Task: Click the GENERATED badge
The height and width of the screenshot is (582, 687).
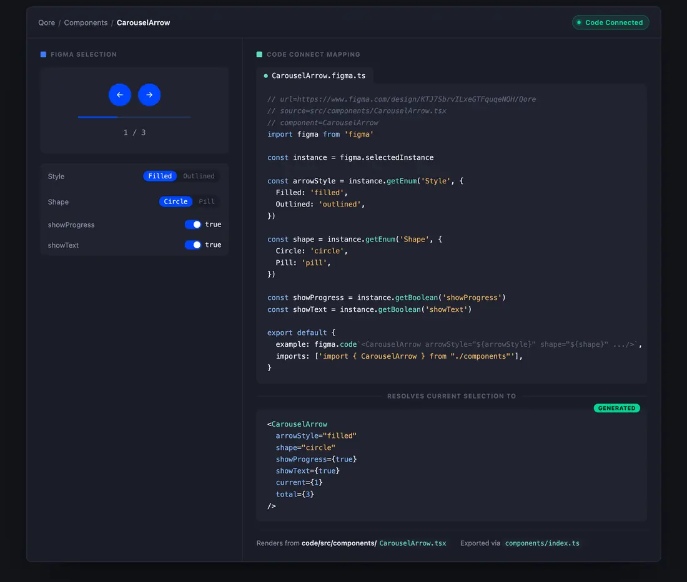Action: [x=616, y=409]
